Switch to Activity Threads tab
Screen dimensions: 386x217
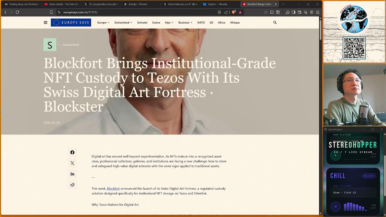141,4
